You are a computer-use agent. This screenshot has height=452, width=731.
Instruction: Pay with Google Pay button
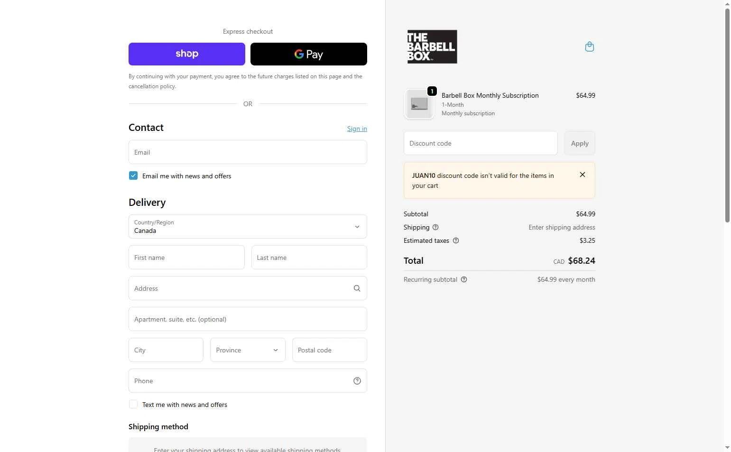coord(309,54)
